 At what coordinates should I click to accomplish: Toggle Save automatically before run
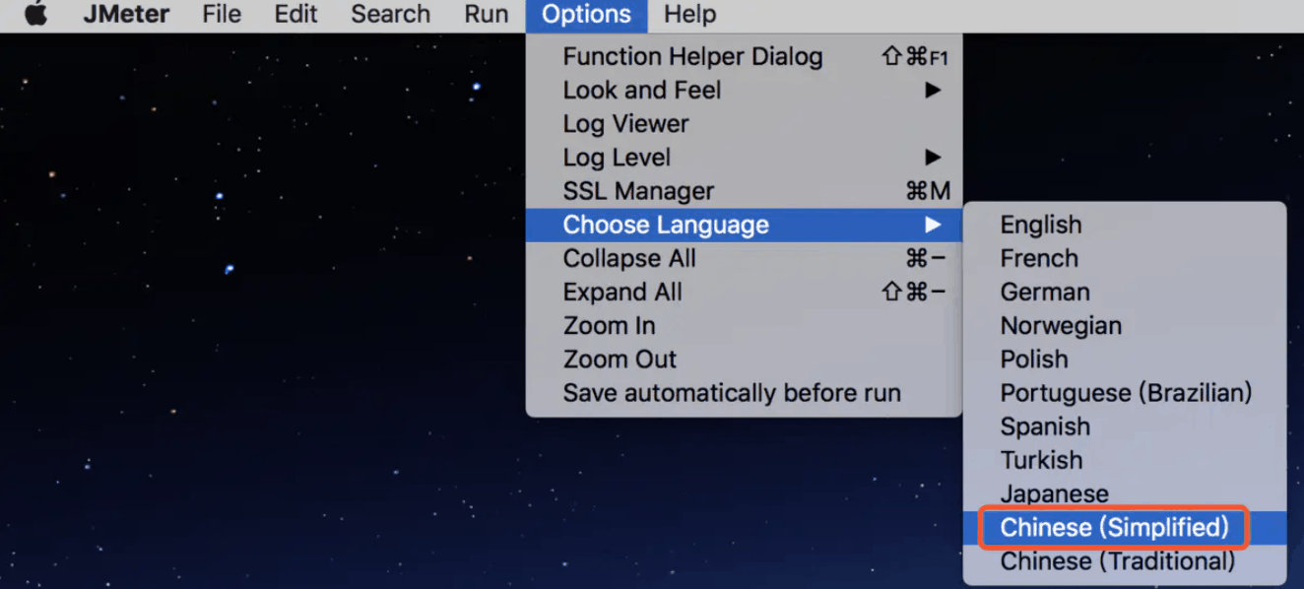(x=744, y=393)
